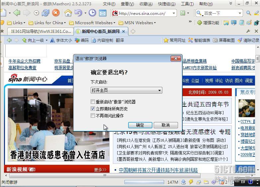Click 常用网址 star icon
Viewport: 260px width, 187px height.
(x=166, y=40)
